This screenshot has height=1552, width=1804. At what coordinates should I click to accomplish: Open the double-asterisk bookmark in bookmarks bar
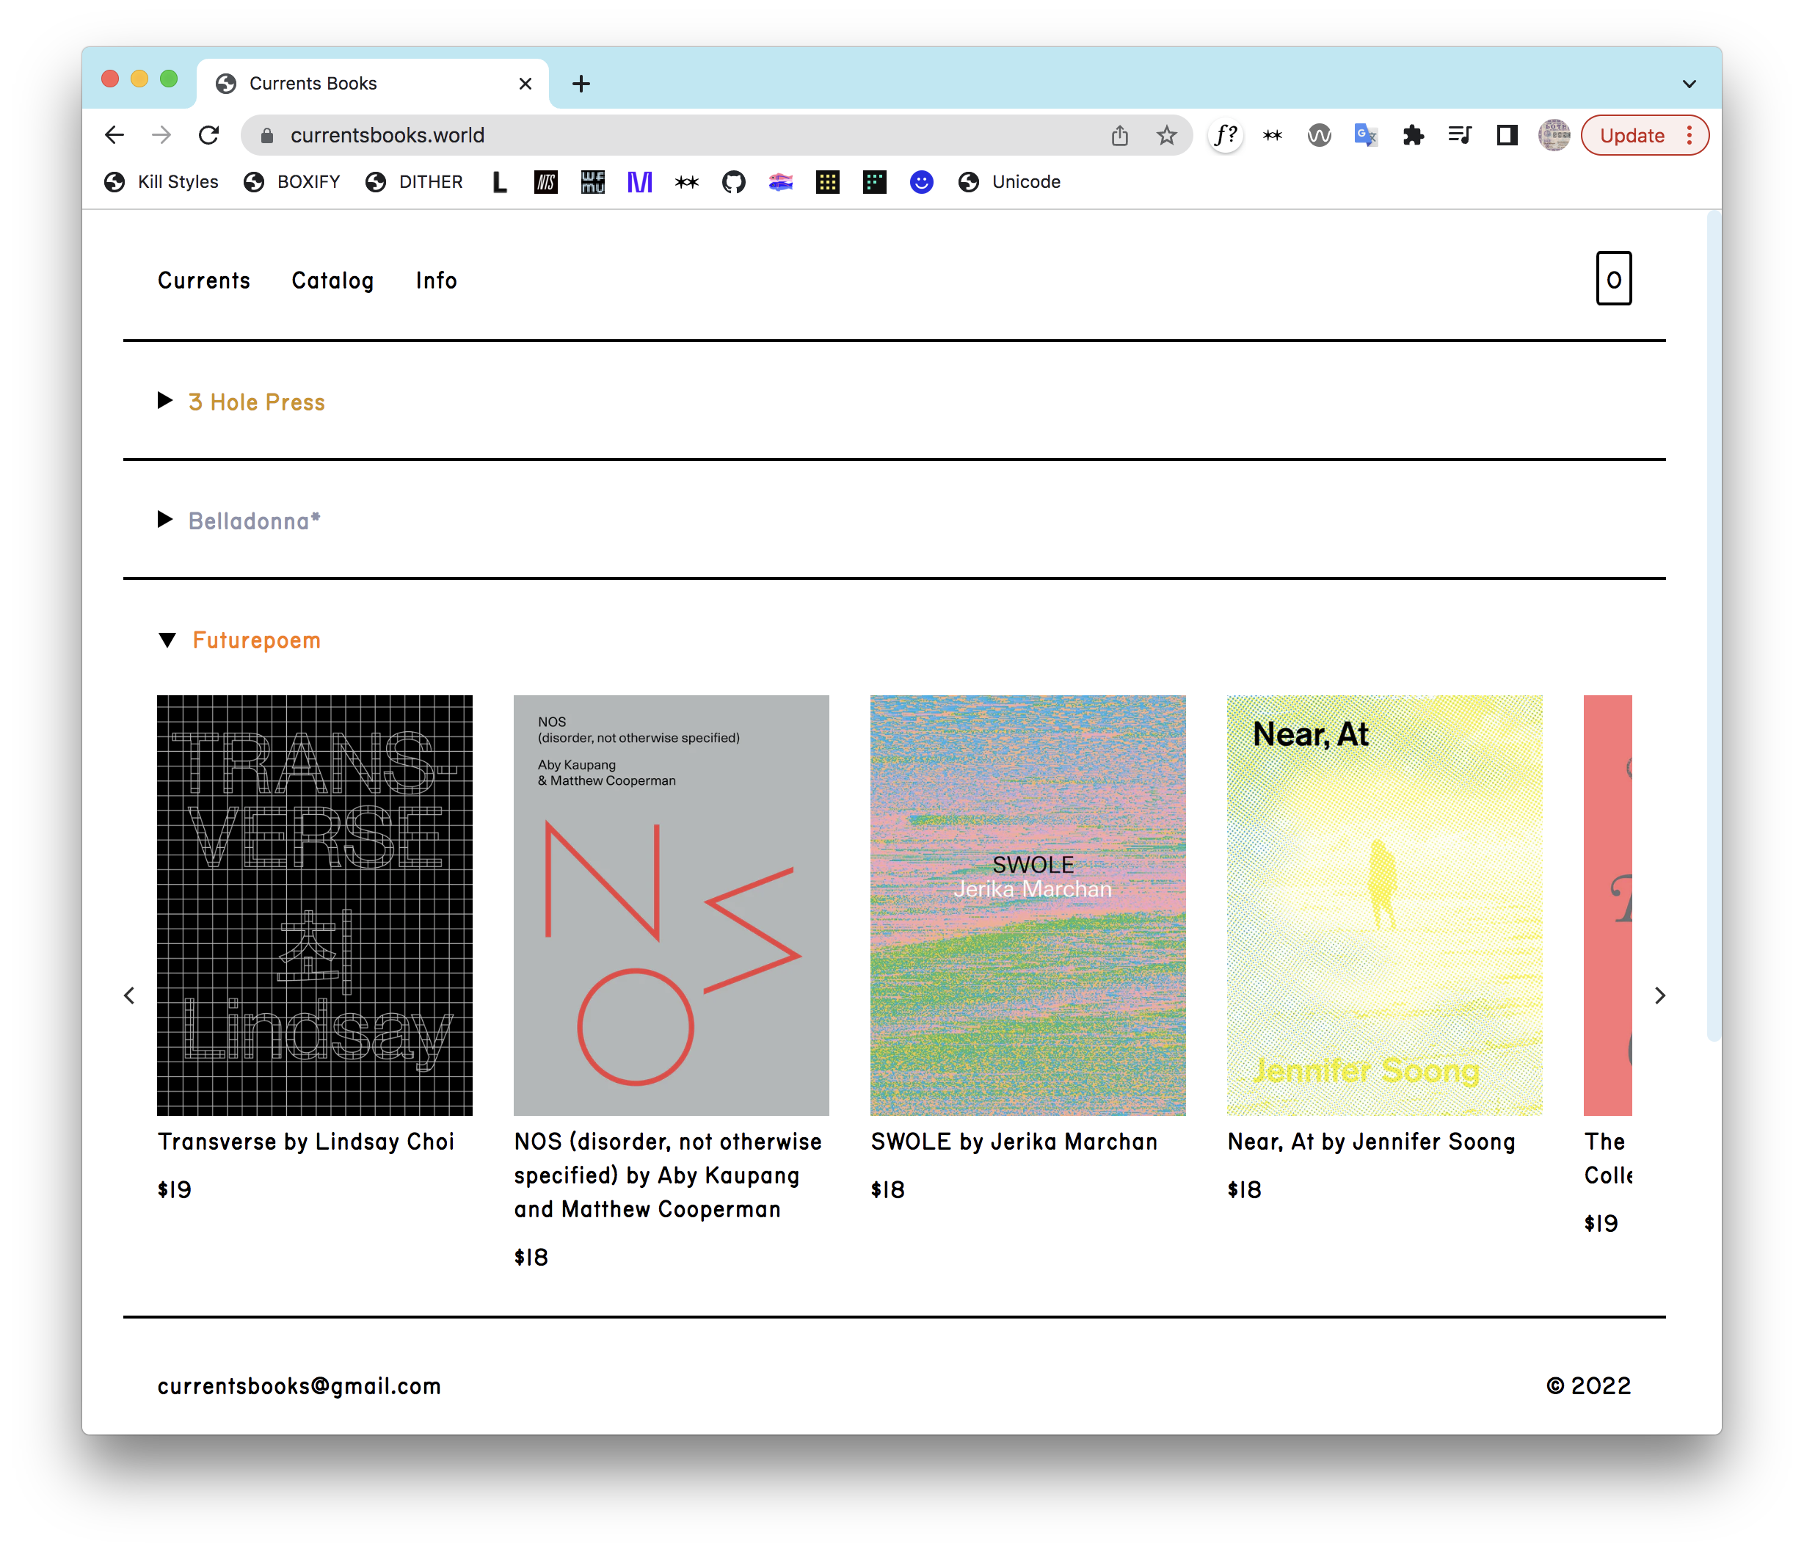point(687,182)
